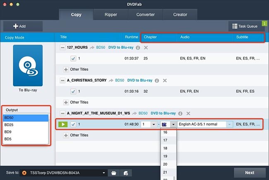The image size is (269, 180).
Task: Click the Chapter column header
Action: (150, 37)
